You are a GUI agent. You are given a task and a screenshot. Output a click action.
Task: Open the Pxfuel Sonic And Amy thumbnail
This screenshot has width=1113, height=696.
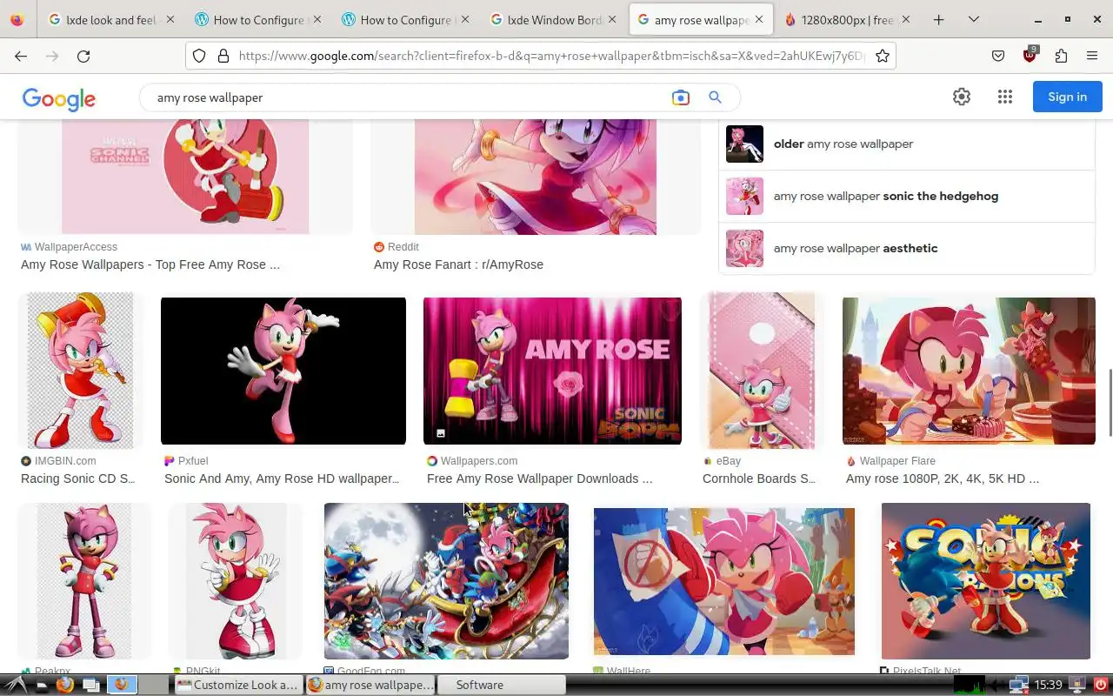(283, 371)
